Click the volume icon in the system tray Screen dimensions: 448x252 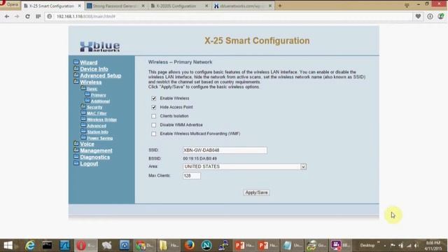point(416,246)
